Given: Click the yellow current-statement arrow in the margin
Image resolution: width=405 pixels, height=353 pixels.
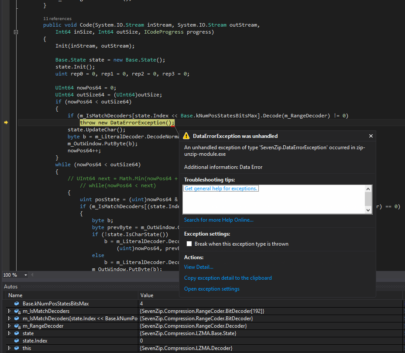Looking at the screenshot, I should click(x=6, y=123).
